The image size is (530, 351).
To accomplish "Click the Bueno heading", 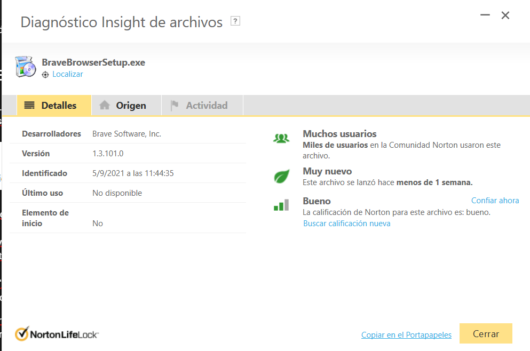I will (317, 201).
